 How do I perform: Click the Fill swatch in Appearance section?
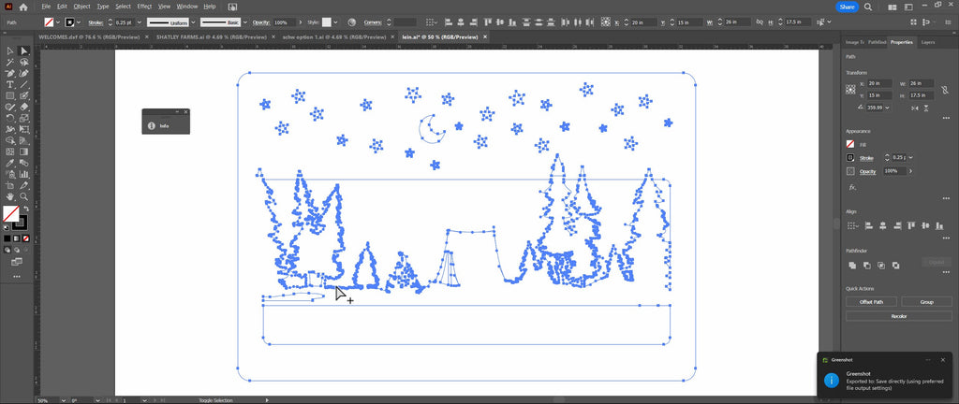[850, 145]
